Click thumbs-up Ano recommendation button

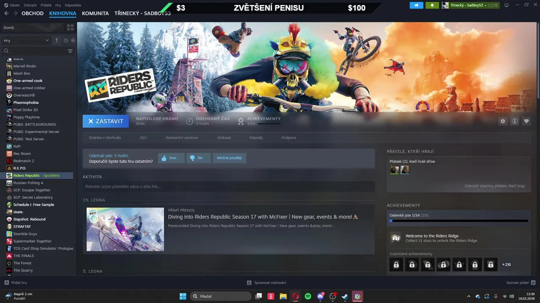click(x=171, y=158)
